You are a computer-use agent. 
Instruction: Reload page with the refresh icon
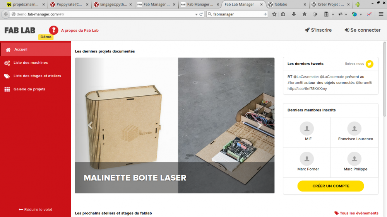201,14
